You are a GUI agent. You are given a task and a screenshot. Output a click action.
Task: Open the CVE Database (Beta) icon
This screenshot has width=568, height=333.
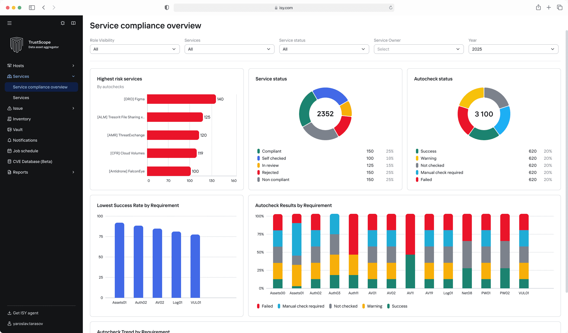point(9,161)
